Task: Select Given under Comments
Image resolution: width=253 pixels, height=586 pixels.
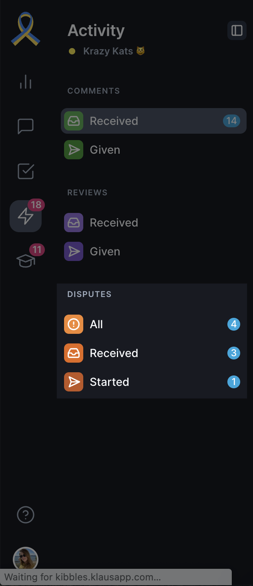Action: 154,150
